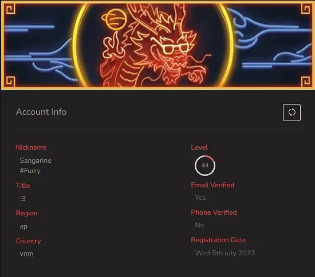The height and width of the screenshot is (277, 315).
Task: Click the Level label
Action: coord(199,147)
